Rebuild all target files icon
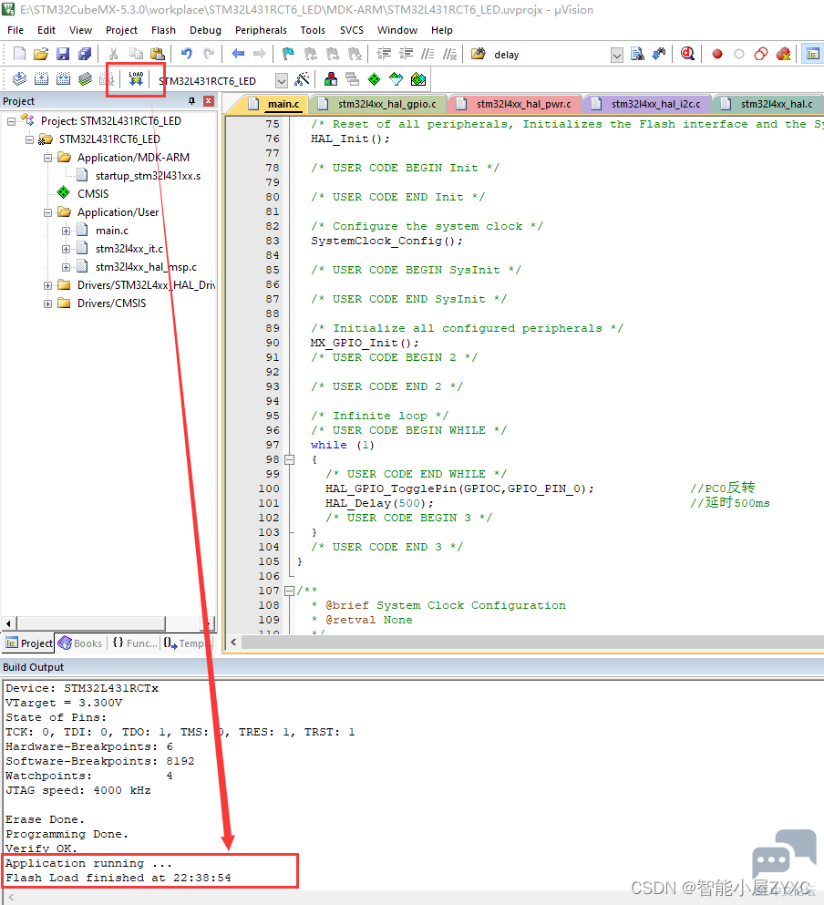Screen dimensions: 824x905 click(x=63, y=79)
